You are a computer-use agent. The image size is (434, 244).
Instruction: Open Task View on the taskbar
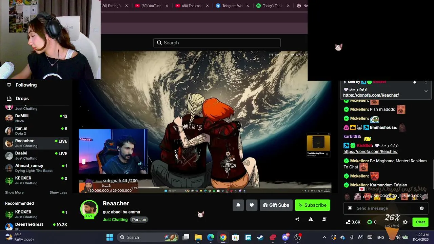pyautogui.click(x=186, y=237)
